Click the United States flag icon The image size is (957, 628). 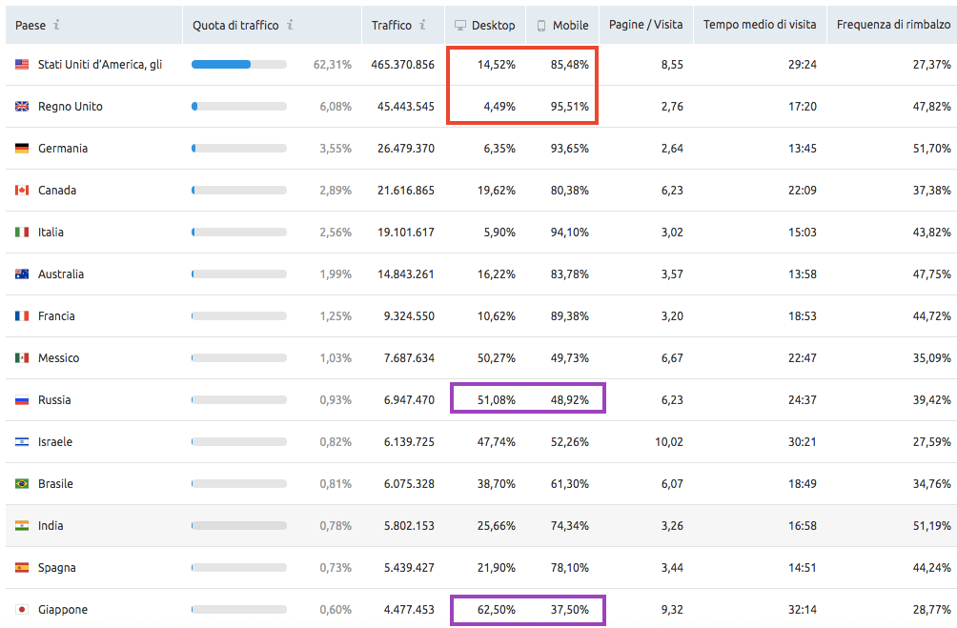(x=22, y=65)
